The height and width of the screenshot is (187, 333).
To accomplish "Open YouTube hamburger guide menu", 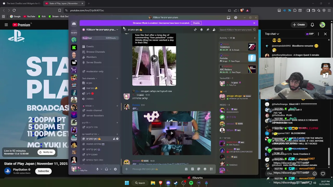I will 6,25.
